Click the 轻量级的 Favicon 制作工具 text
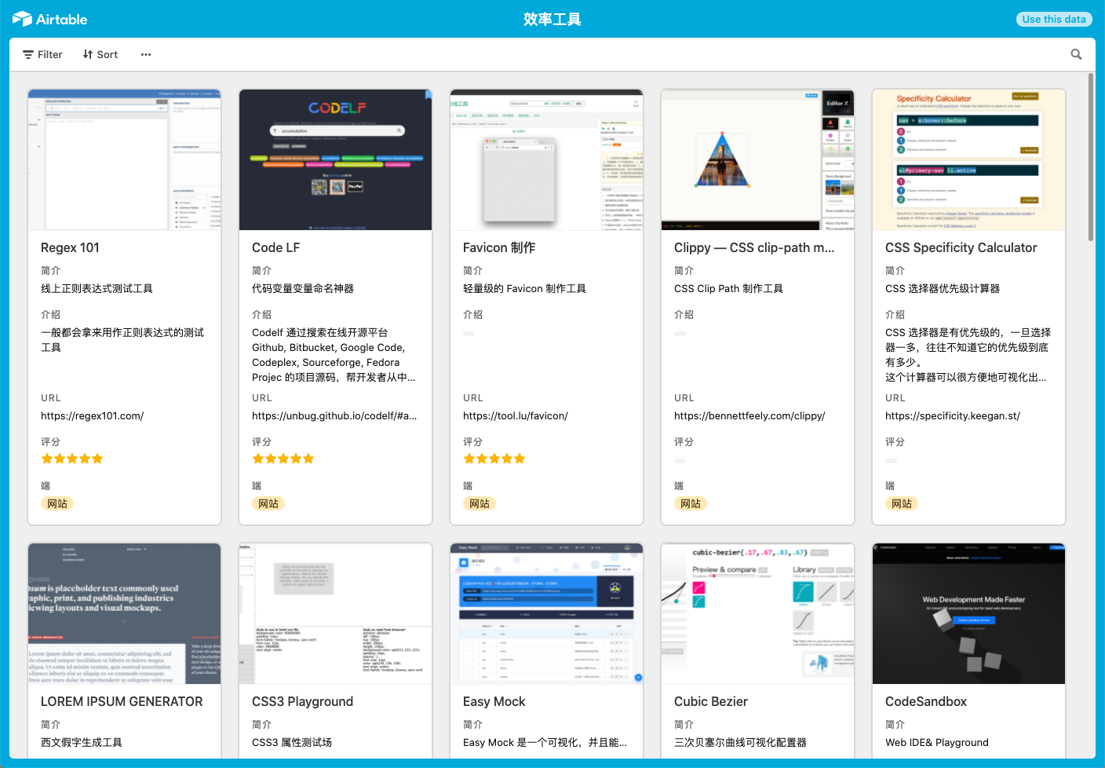Screen dimensions: 1105x768 [x=524, y=288]
